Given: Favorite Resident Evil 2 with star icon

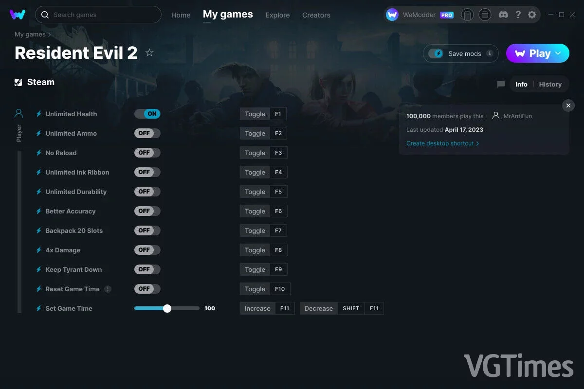Looking at the screenshot, I should pyautogui.click(x=149, y=53).
